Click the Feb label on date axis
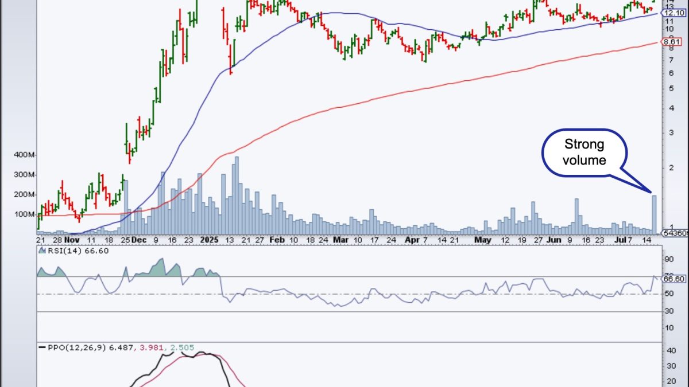 (x=277, y=240)
